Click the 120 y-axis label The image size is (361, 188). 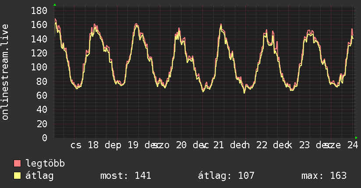click(39, 53)
